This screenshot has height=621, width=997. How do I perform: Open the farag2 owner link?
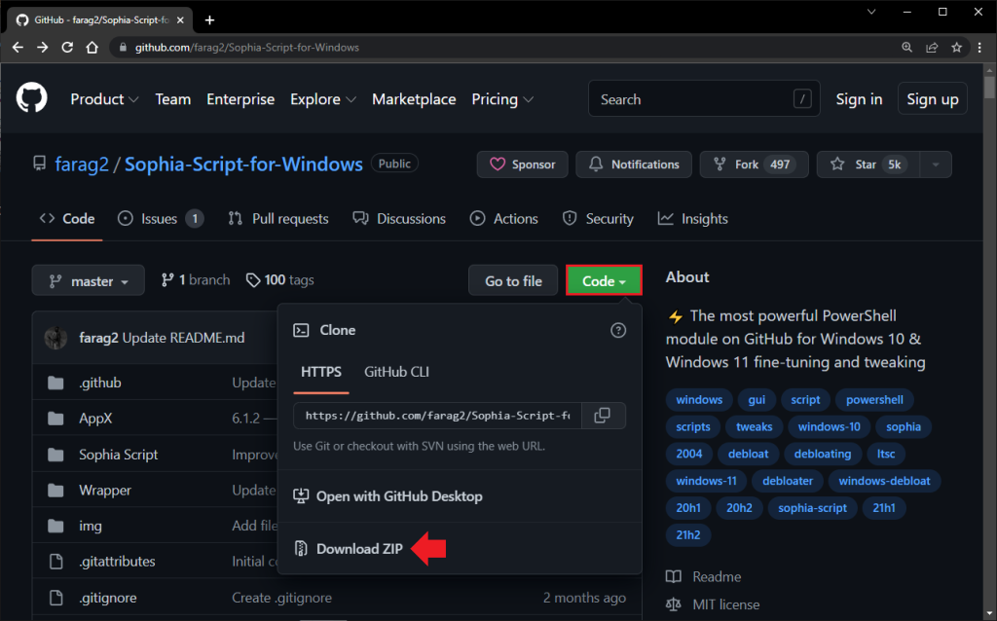pos(82,164)
